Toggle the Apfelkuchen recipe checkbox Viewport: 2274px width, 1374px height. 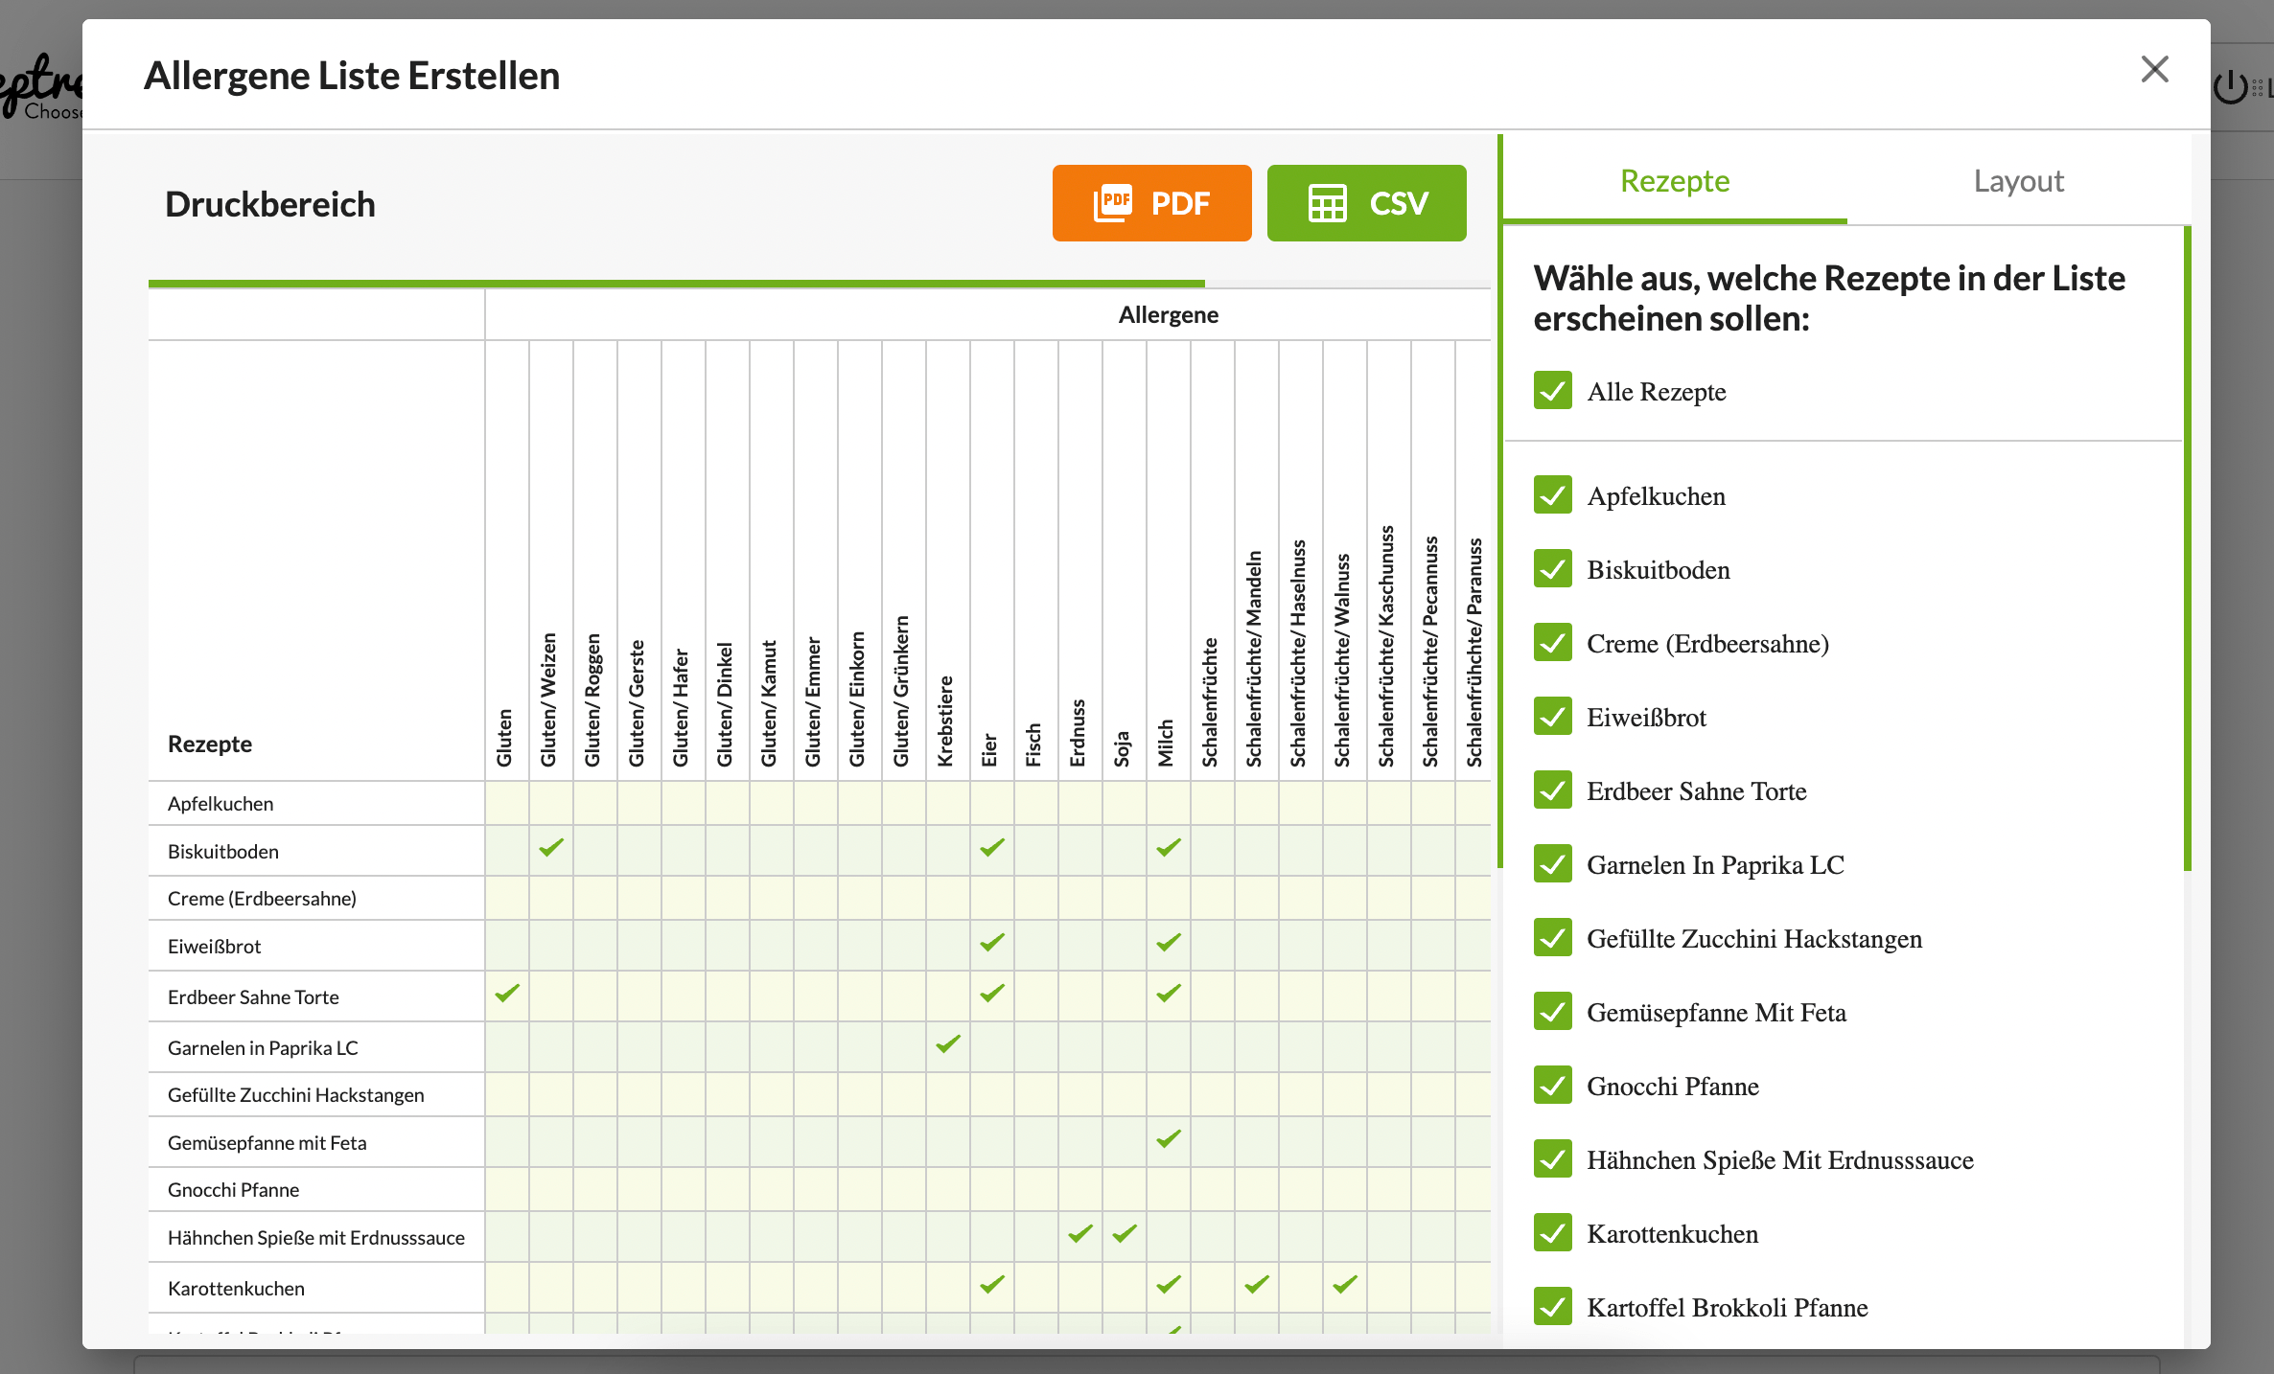pyautogui.click(x=1552, y=495)
